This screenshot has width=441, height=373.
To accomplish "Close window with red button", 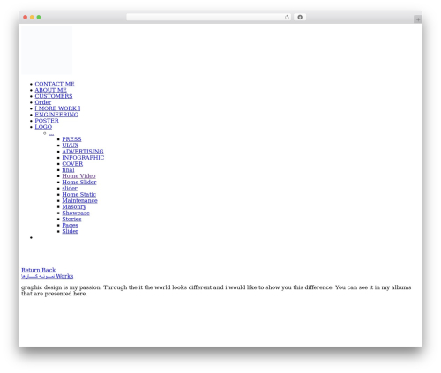I will click(x=26, y=17).
